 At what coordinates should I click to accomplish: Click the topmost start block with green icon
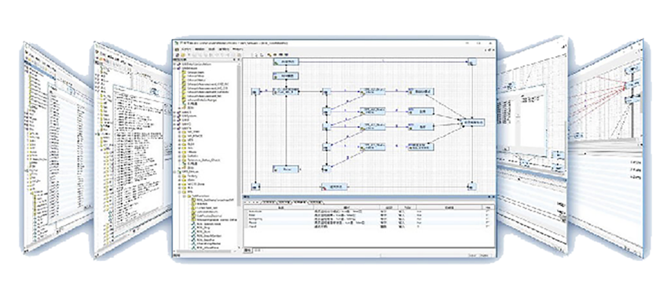click(286, 62)
